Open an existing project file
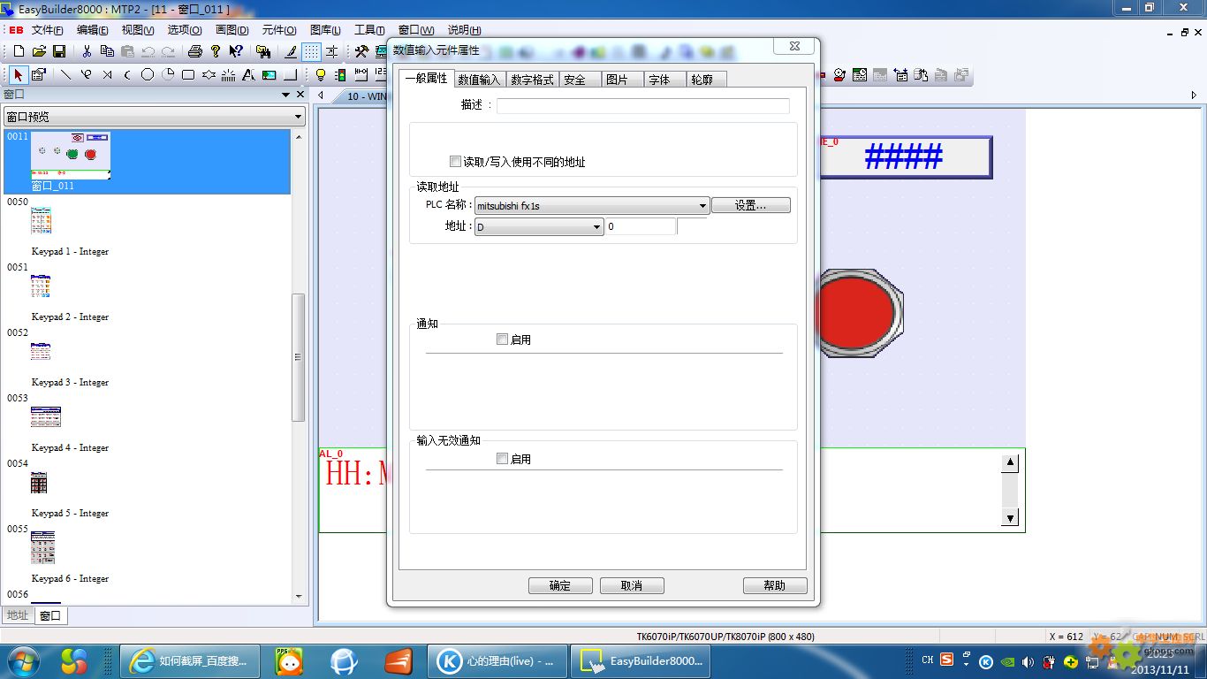 point(40,52)
